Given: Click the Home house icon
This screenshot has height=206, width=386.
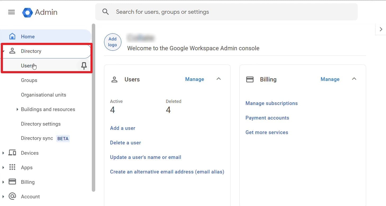Looking at the screenshot, I should coord(12,36).
